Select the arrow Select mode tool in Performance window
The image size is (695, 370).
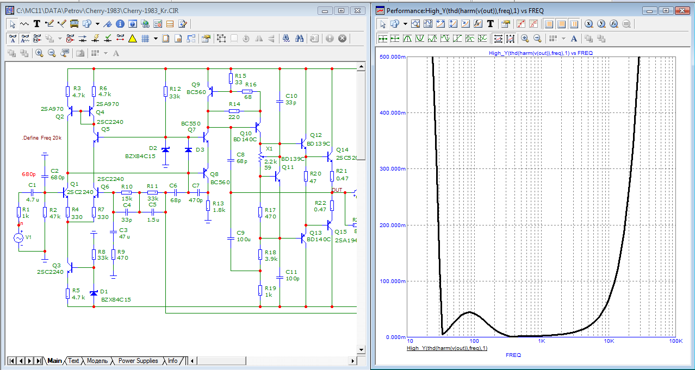(382, 24)
